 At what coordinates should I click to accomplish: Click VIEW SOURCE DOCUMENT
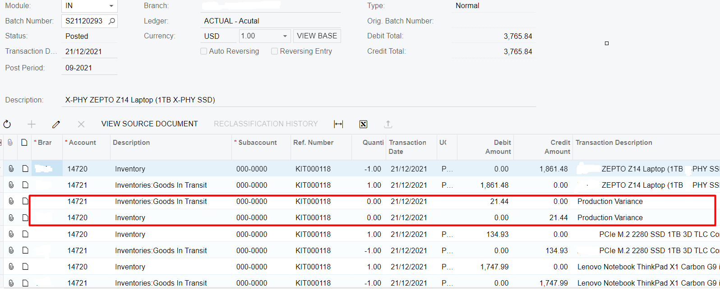[x=149, y=124]
